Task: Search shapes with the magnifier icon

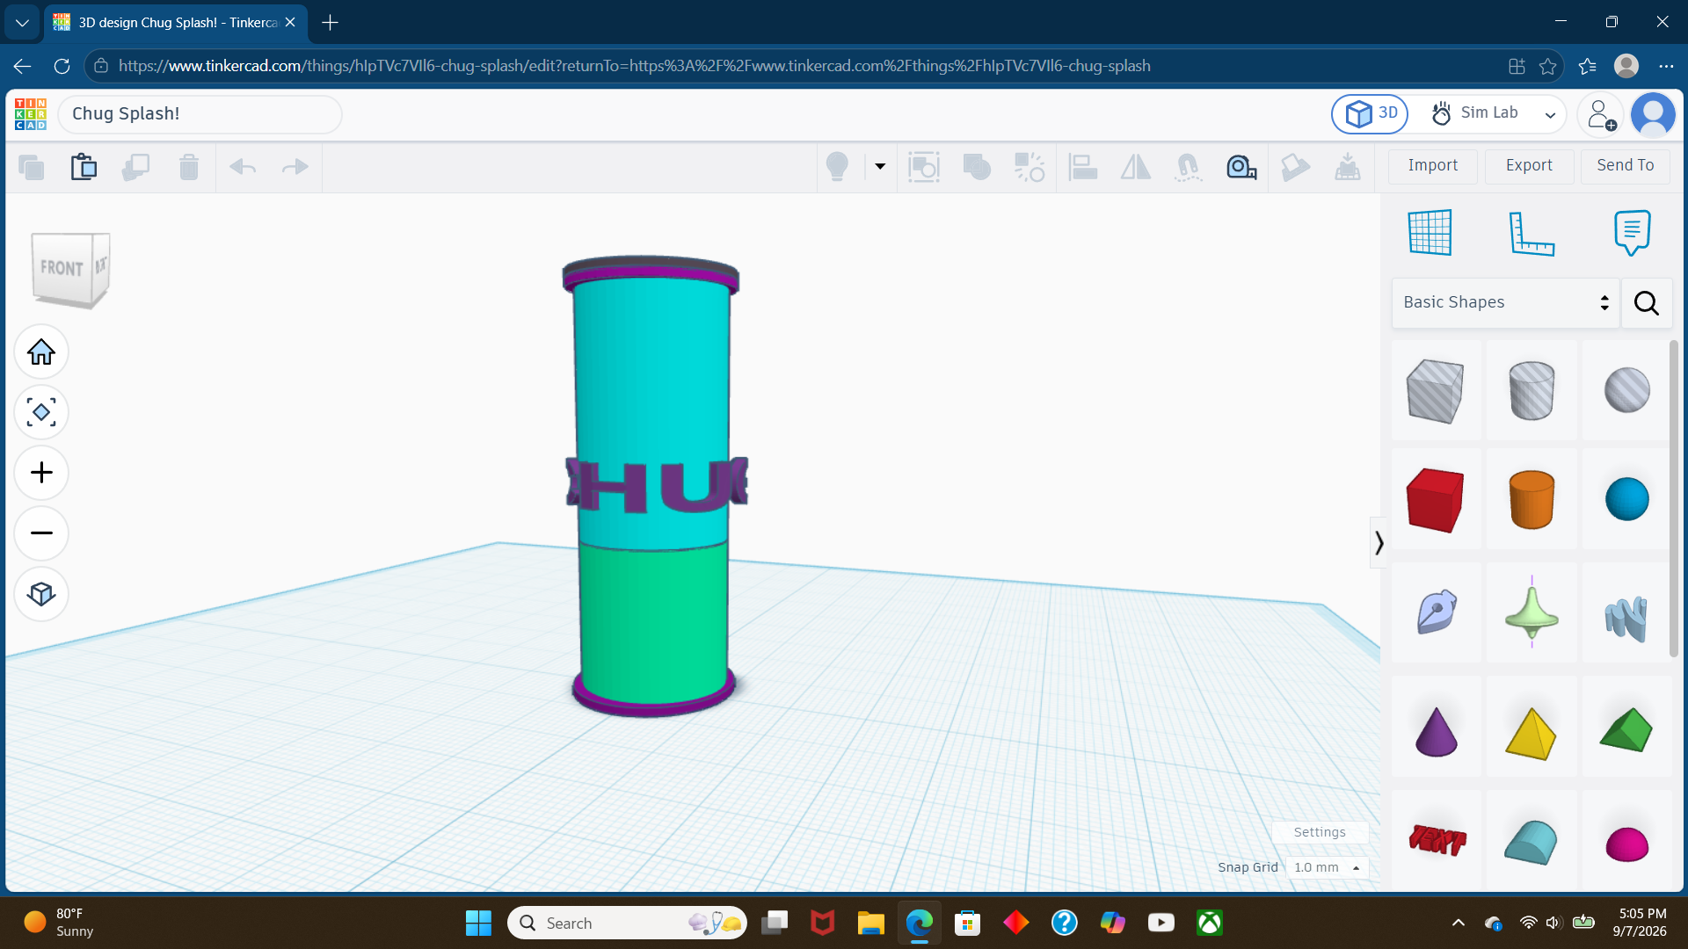Action: (1647, 302)
